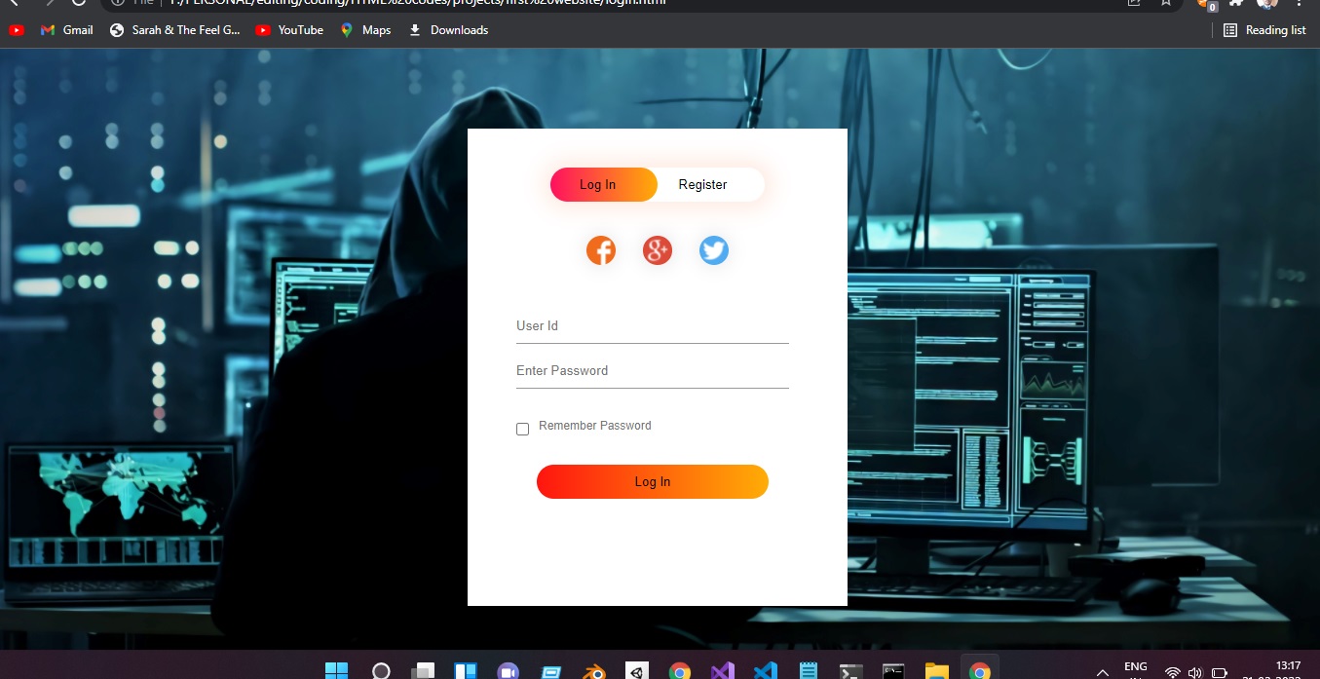Open Maps from the bookmarks bar
This screenshot has height=679, width=1320.
pyautogui.click(x=364, y=30)
